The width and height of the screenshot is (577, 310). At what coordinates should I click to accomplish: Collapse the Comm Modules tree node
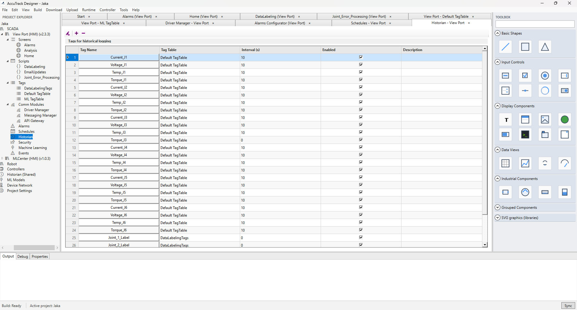(8, 105)
